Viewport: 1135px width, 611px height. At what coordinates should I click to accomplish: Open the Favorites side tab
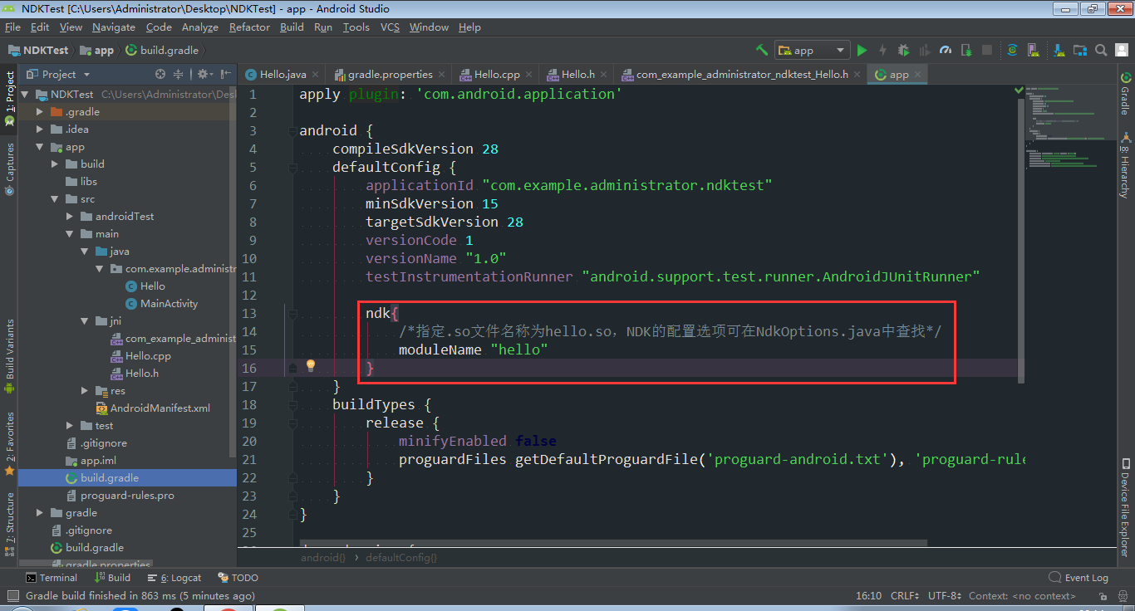pos(10,442)
